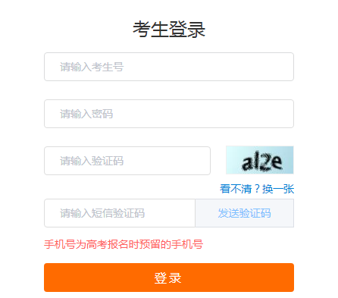
Task: Click the red 手机号为高考报名时预留的手机号 notice
Action: coord(124,244)
